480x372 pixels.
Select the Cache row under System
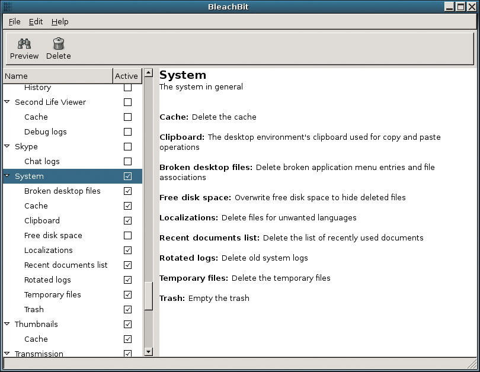coord(72,206)
